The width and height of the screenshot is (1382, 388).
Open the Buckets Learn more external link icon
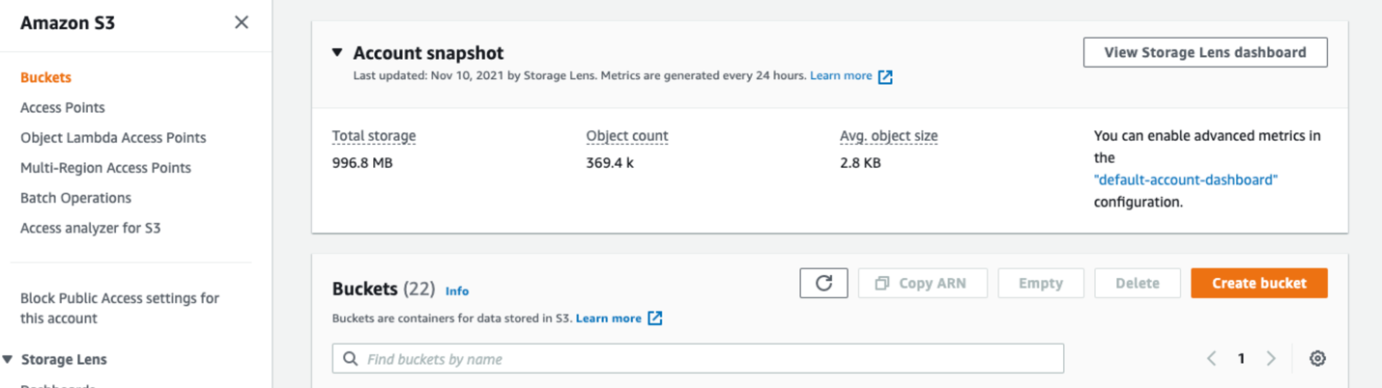(655, 319)
